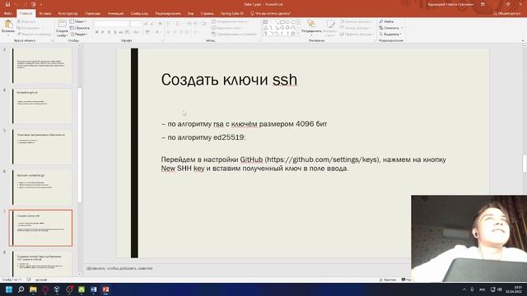Open taskbar Search magnifier
The width and height of the screenshot is (527, 296).
tap(21, 289)
